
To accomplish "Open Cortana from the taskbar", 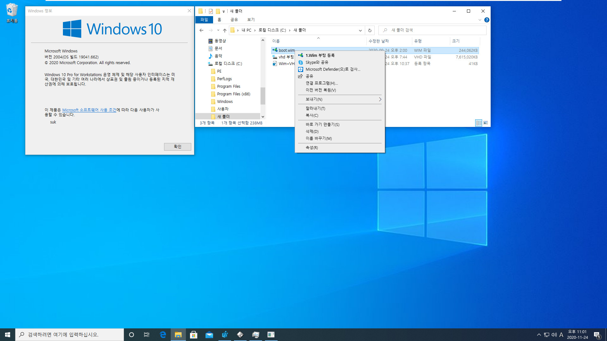I will tap(132, 335).
